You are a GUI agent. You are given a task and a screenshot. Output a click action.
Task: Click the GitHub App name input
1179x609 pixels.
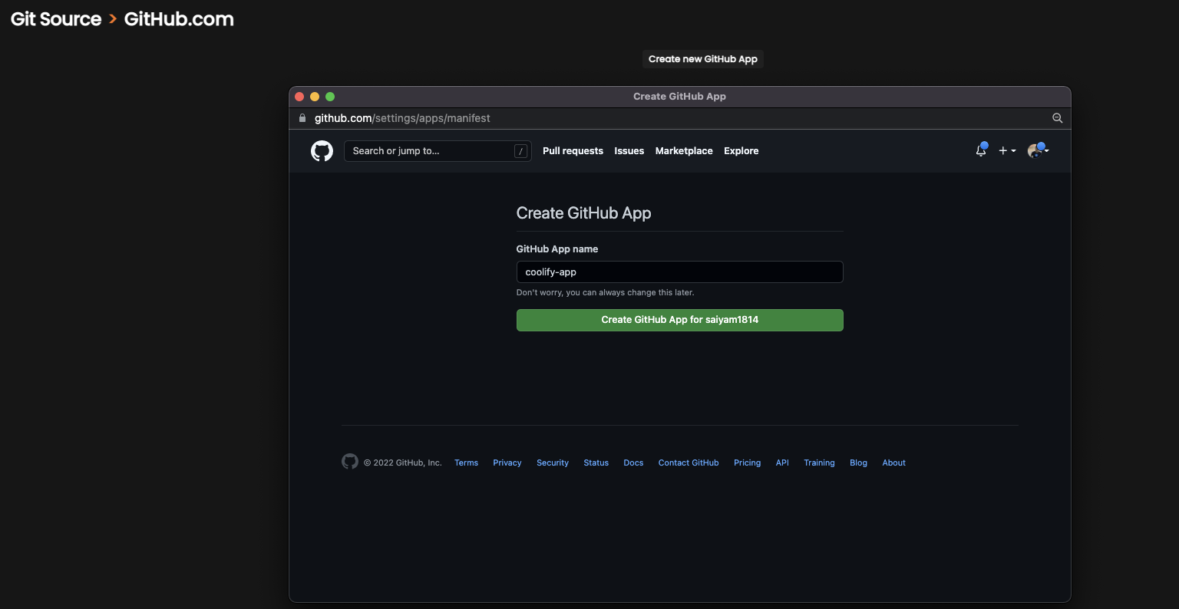(x=680, y=272)
